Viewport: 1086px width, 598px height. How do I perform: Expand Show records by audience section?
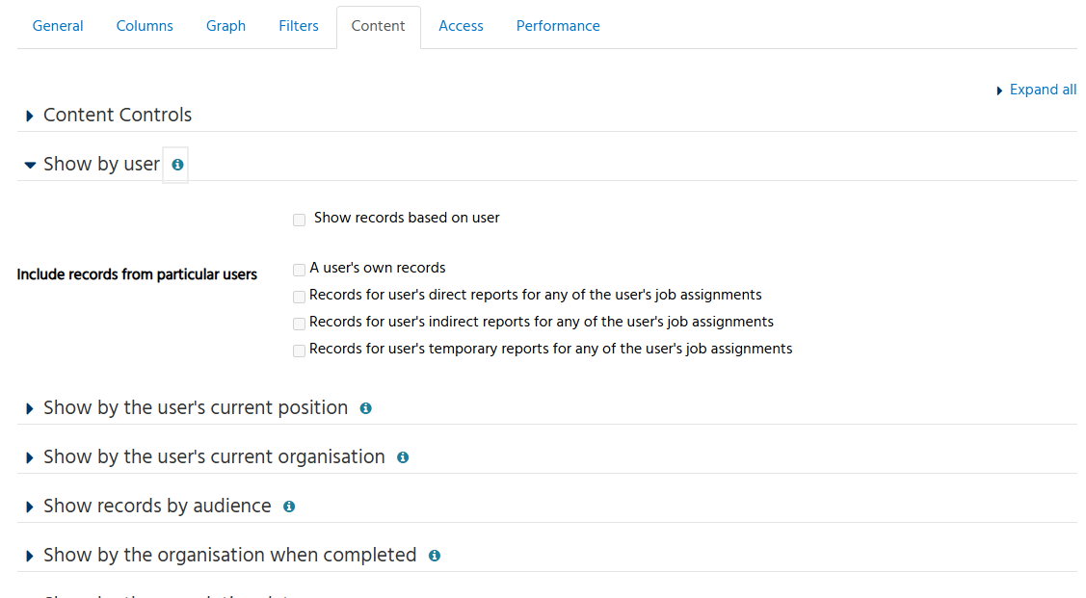[x=157, y=507]
